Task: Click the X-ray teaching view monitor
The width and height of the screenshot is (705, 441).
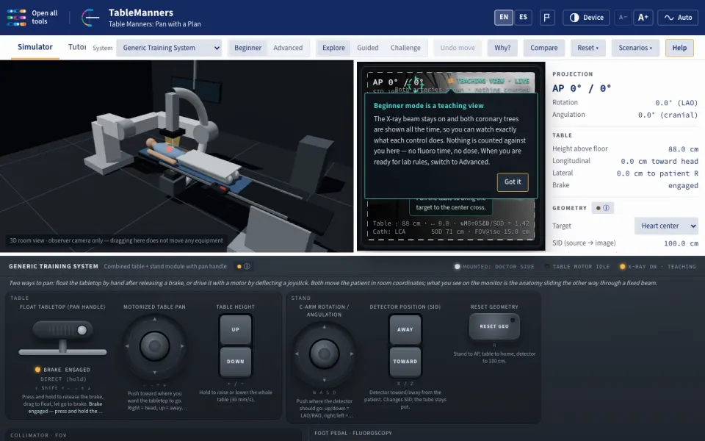Action: (451, 156)
